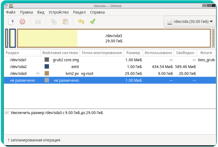Click the ext4 dark blue color swatch
Screen dimensions: 218x147
click(47, 66)
